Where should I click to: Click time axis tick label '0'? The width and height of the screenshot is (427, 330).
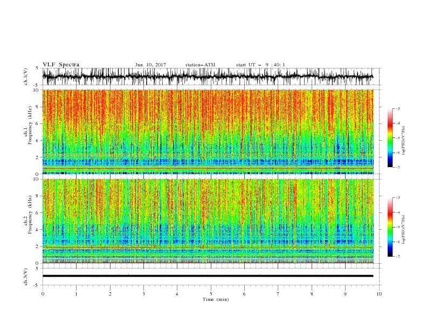tap(43, 294)
